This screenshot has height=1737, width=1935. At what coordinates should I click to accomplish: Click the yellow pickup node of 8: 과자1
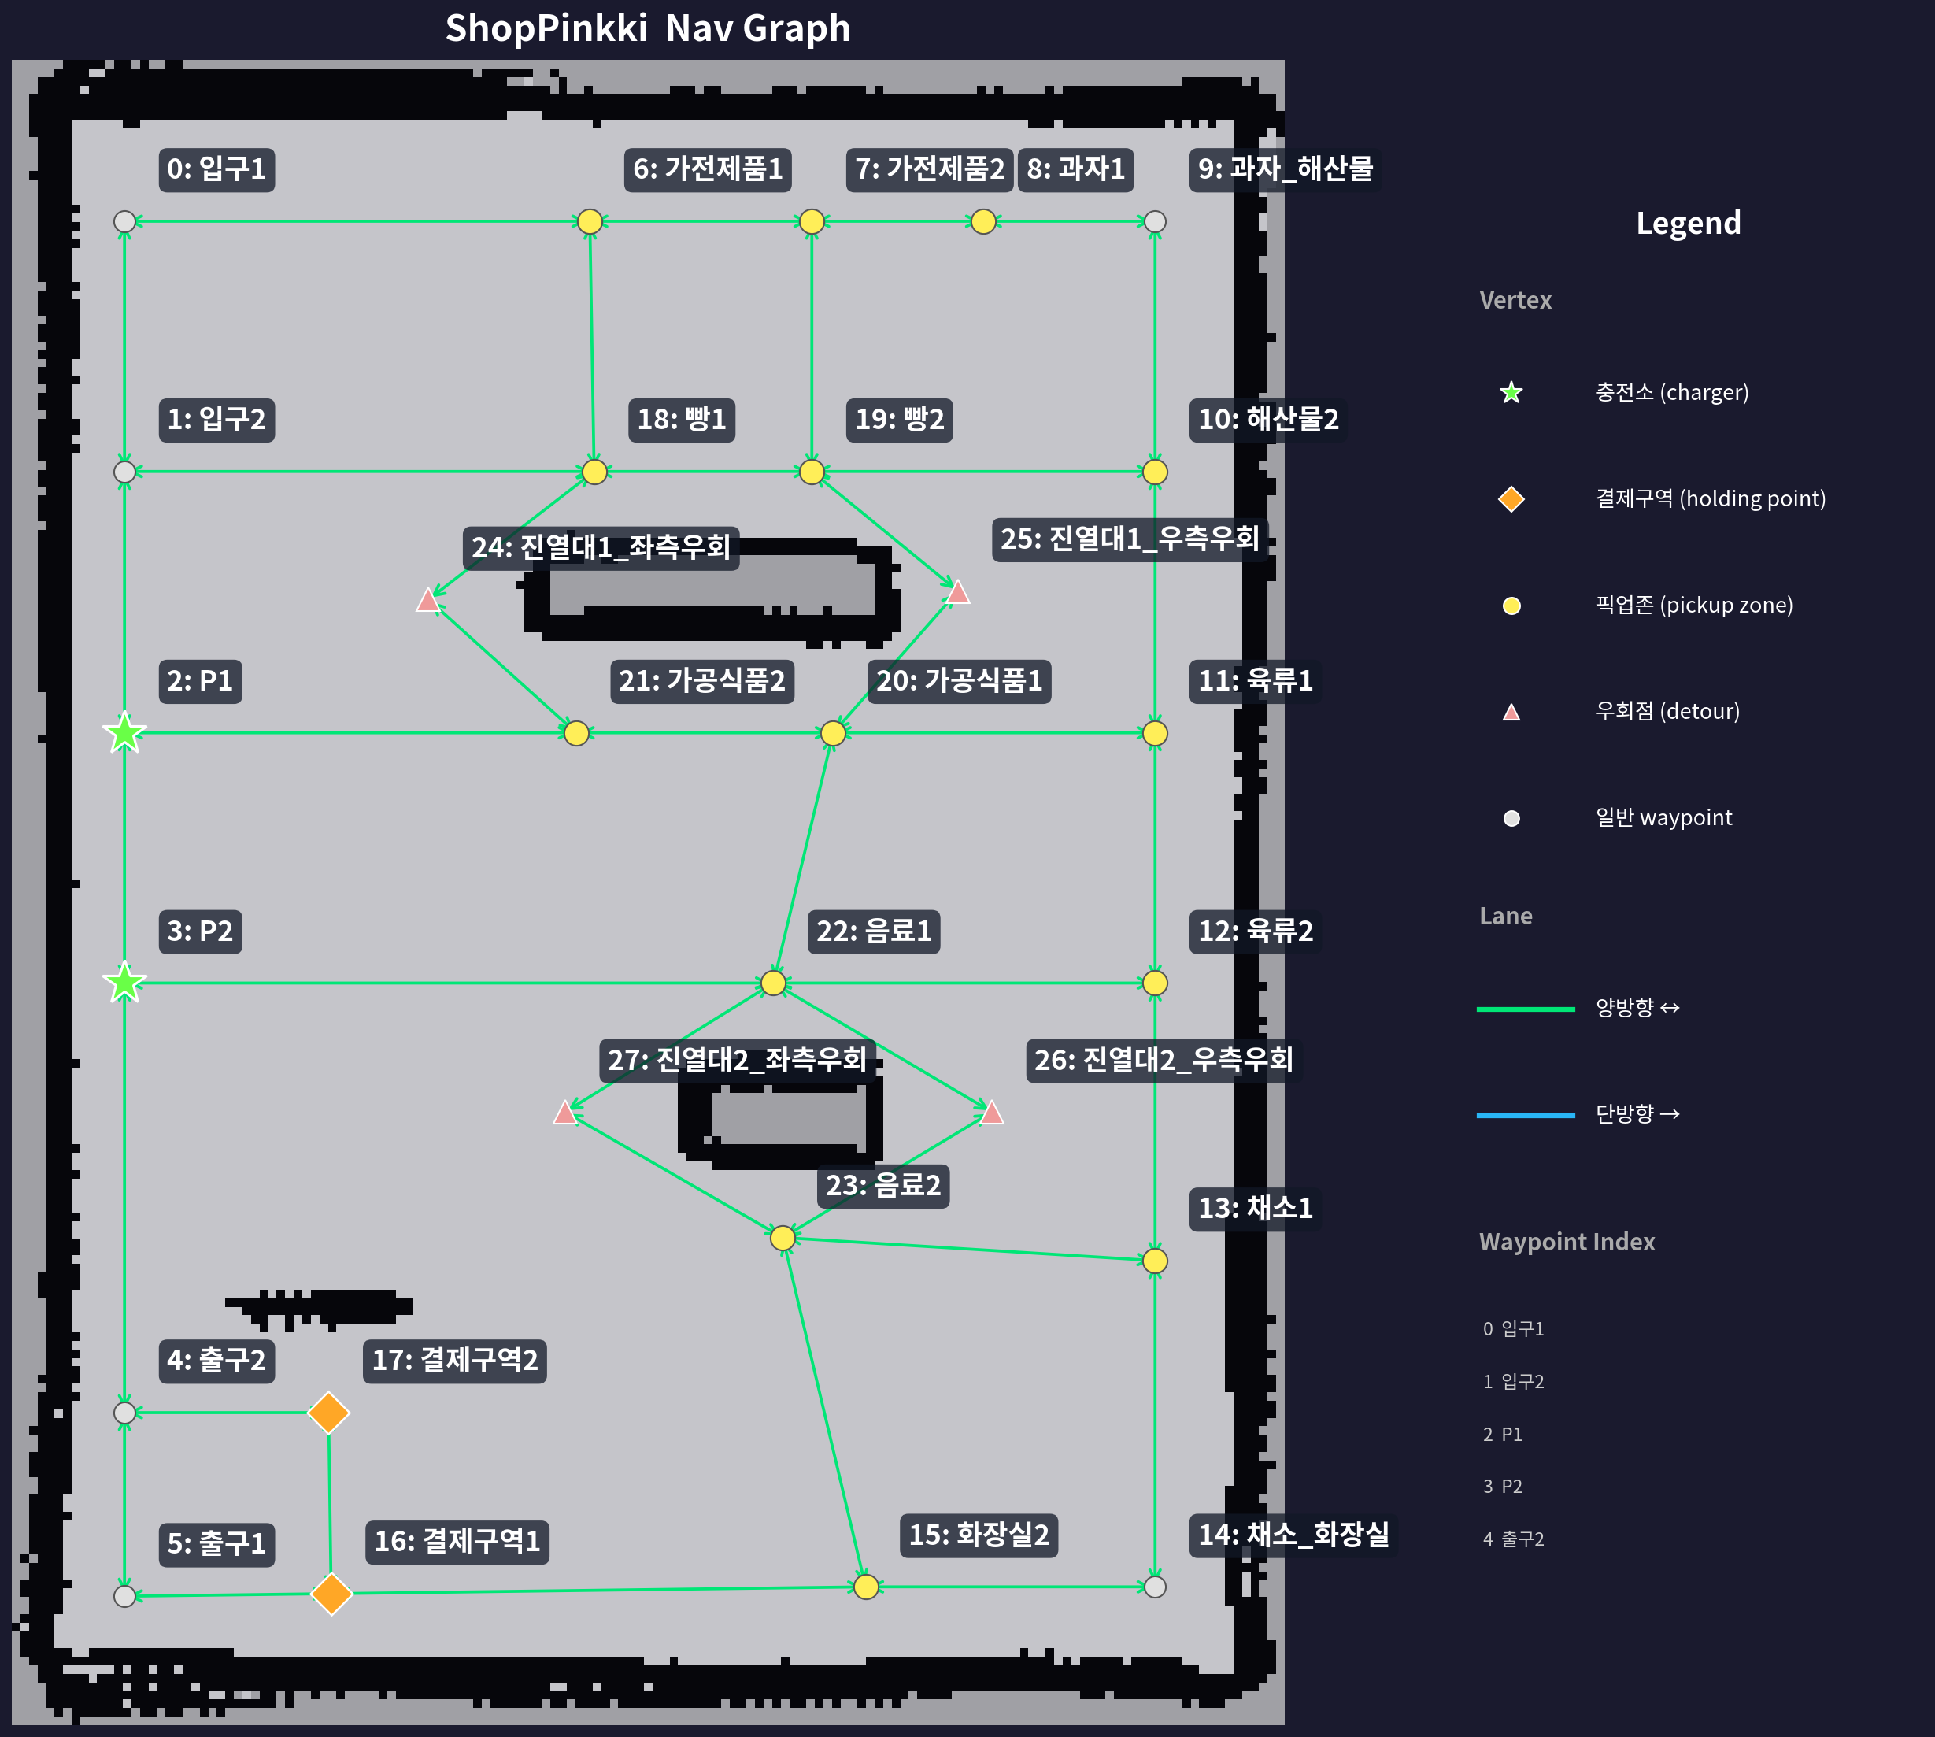click(x=984, y=221)
